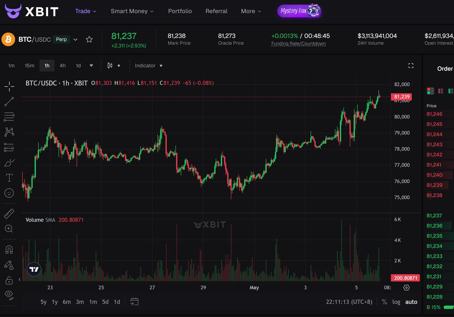Viewport: 454px width, 317px height.
Task: Show asks-only order book view
Action: [x=440, y=91]
